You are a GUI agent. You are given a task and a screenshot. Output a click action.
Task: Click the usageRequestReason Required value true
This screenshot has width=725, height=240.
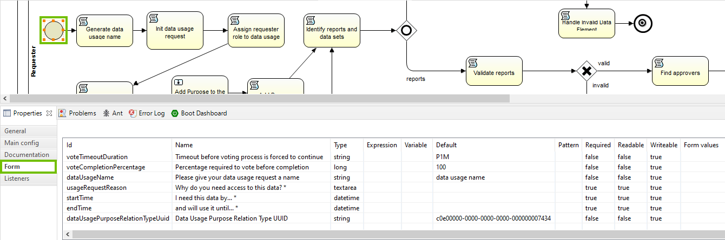point(591,188)
